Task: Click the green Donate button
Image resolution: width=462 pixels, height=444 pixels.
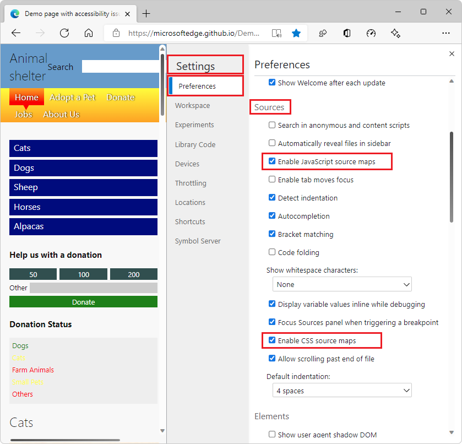Action: tap(83, 302)
